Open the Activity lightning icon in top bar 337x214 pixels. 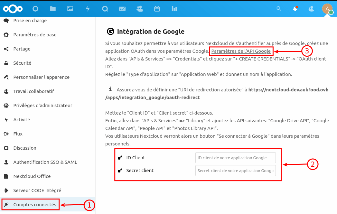88,9
